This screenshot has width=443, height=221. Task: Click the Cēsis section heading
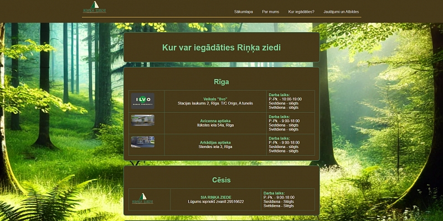pos(221,180)
